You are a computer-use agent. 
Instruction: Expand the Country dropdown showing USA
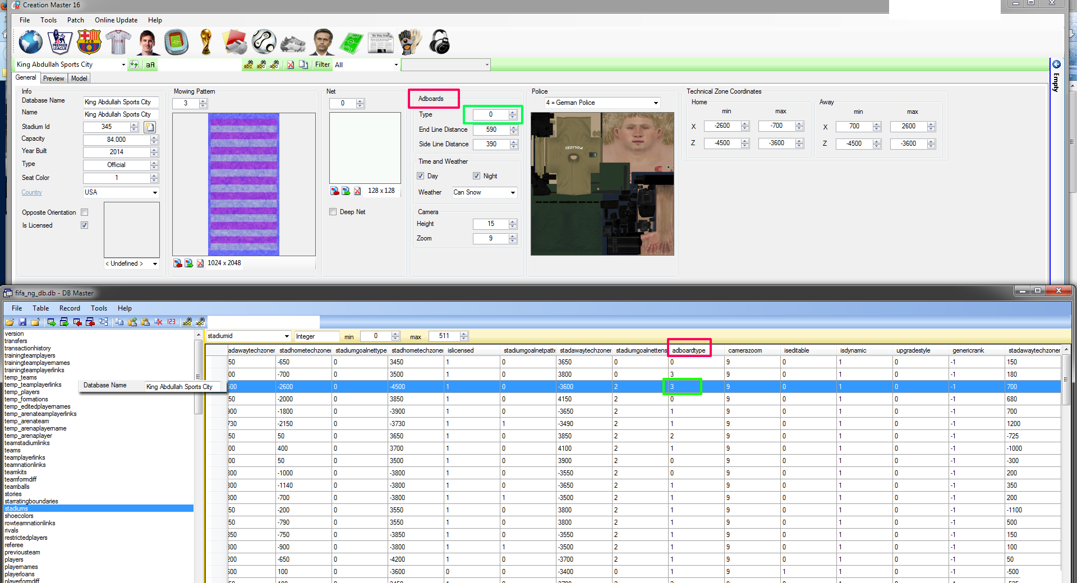[x=155, y=192]
